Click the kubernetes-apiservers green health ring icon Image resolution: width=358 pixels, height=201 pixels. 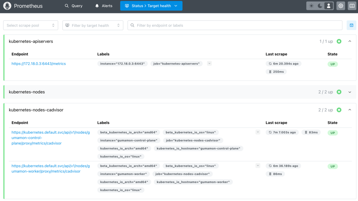tap(339, 41)
